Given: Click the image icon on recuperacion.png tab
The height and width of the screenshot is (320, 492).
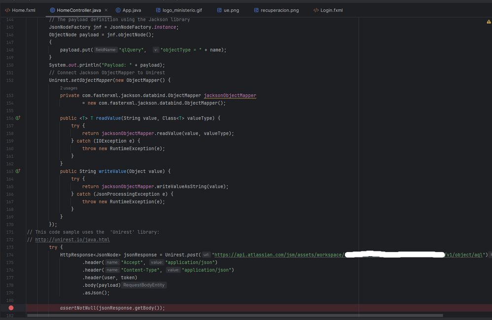Looking at the screenshot, I should point(256,10).
